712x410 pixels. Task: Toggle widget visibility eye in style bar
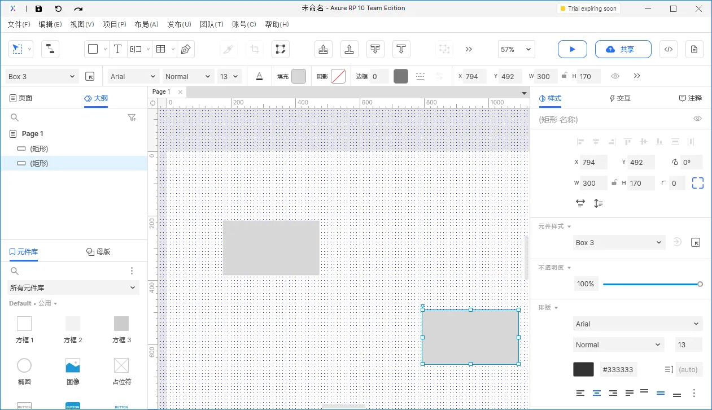coord(615,76)
